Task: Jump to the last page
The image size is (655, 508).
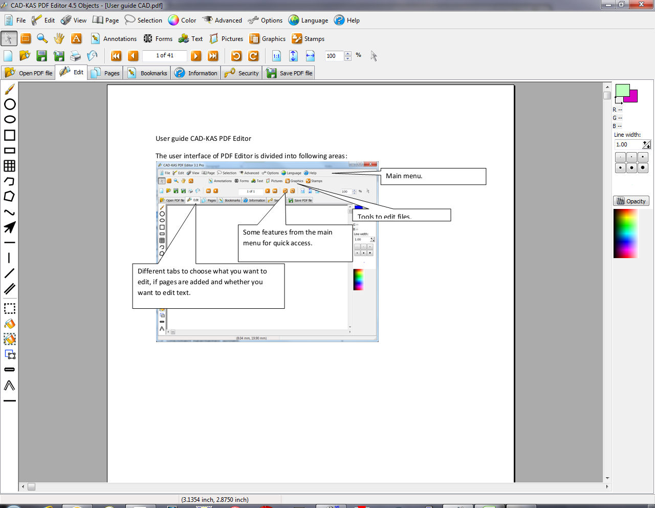Action: coord(213,56)
